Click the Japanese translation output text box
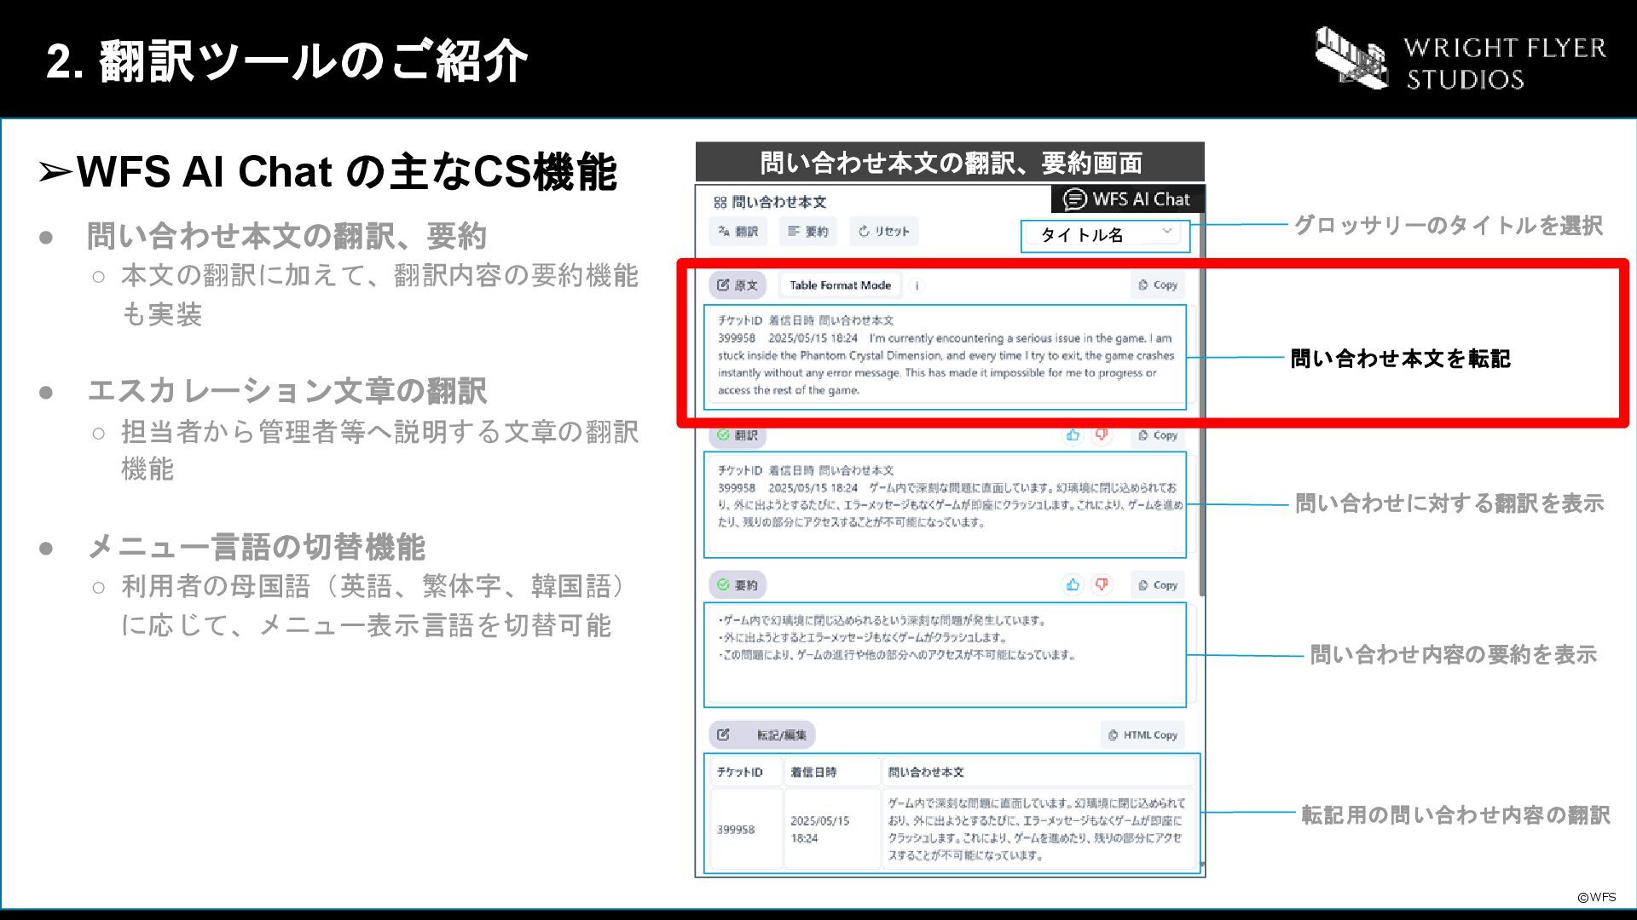1637x920 pixels. click(x=945, y=504)
